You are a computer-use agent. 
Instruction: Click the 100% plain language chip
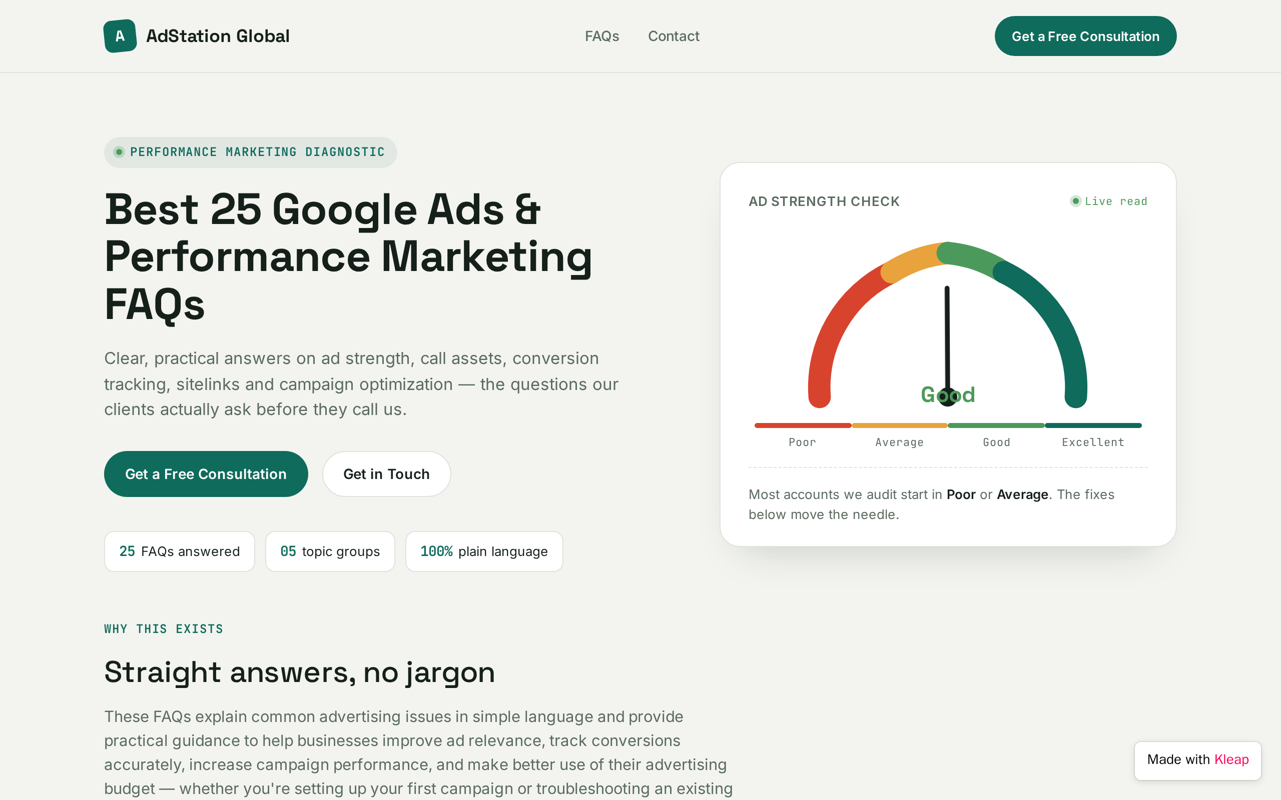[484, 551]
